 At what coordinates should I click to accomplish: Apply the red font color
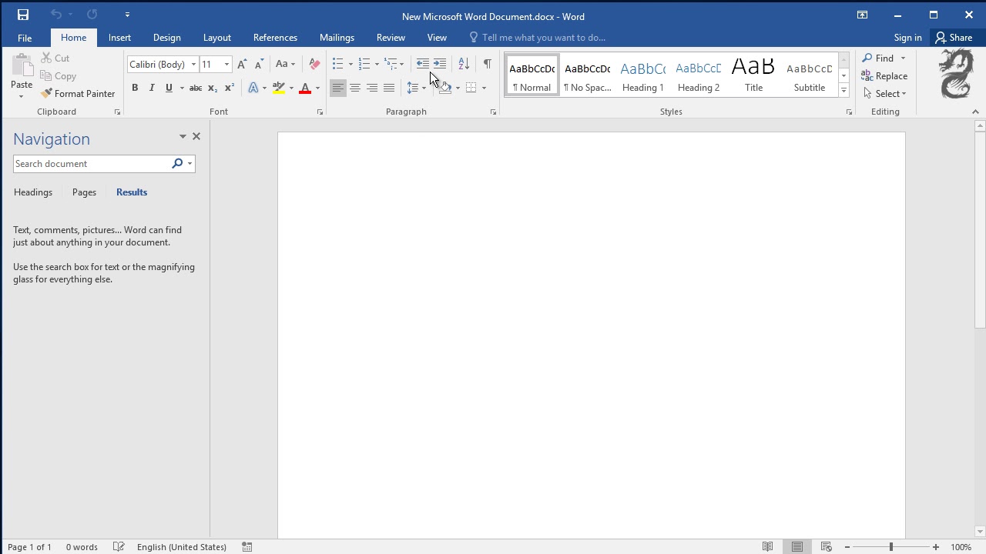point(305,88)
